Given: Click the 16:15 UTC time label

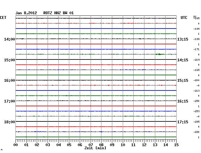Looking at the screenshot, I should click(183, 101).
